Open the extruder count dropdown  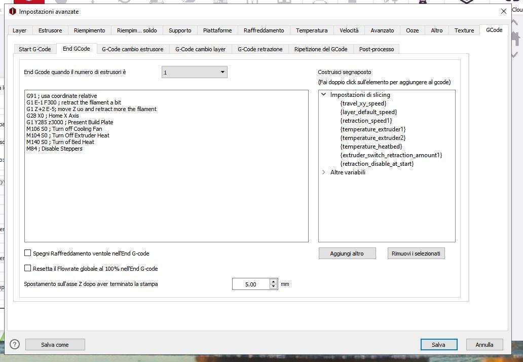[x=195, y=72]
